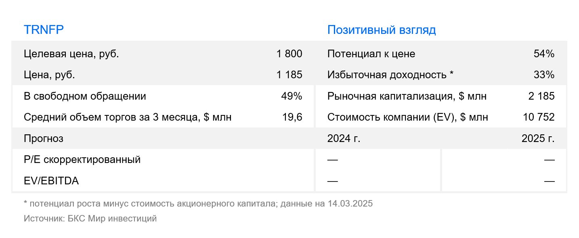Click the 19,6 trading volume value
The image size is (579, 238).
click(292, 117)
